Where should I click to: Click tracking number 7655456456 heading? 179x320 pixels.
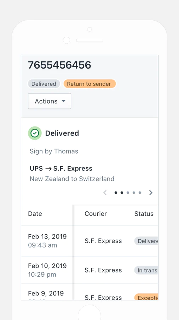(x=59, y=65)
